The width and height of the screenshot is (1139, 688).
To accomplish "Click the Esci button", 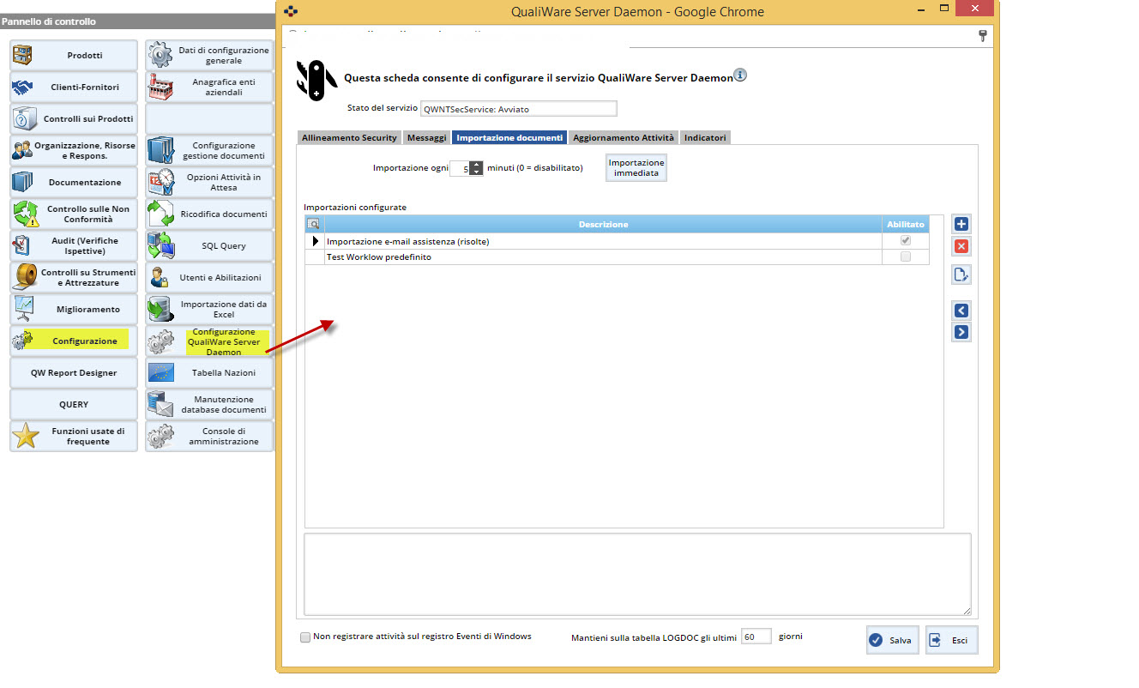I will pyautogui.click(x=951, y=640).
